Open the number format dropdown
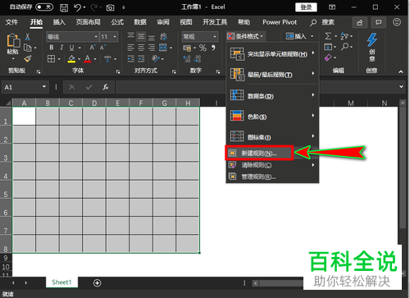Screen dimensions: 410x298 215,37
